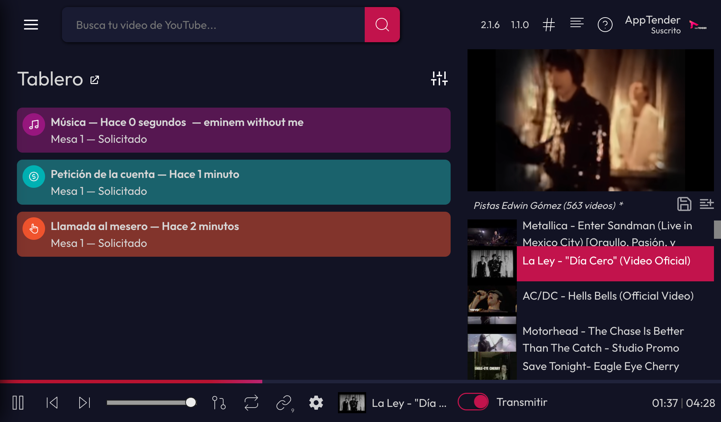Open Tablero in external window
The width and height of the screenshot is (721, 422).
pyautogui.click(x=95, y=80)
